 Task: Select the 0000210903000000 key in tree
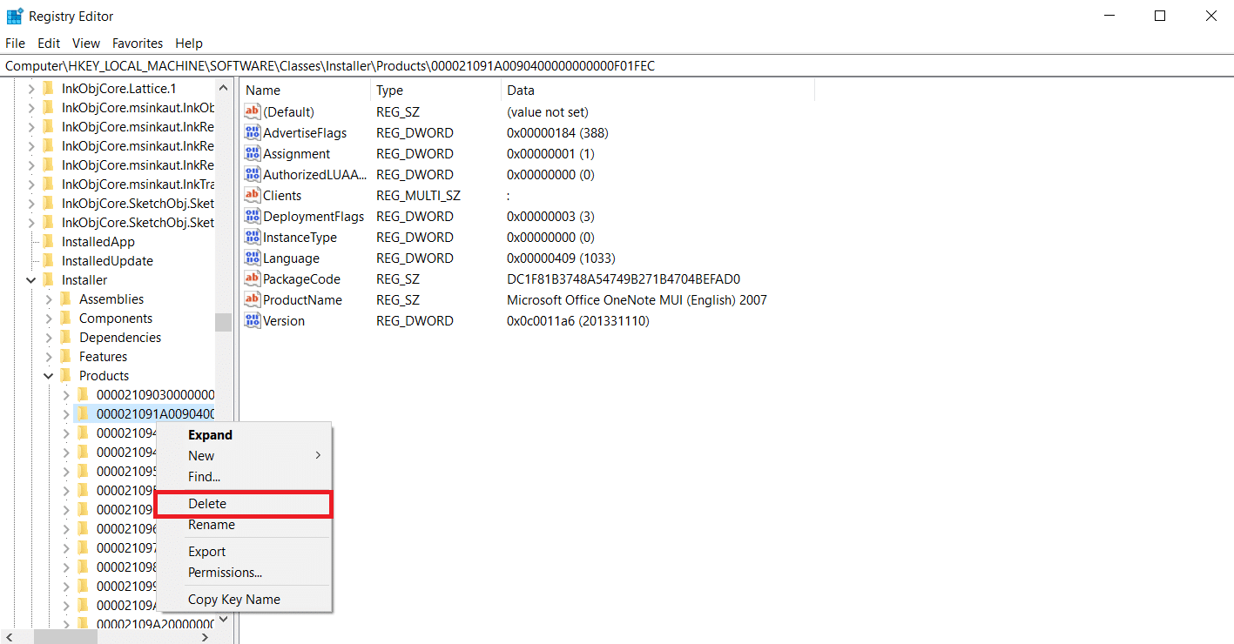(155, 394)
